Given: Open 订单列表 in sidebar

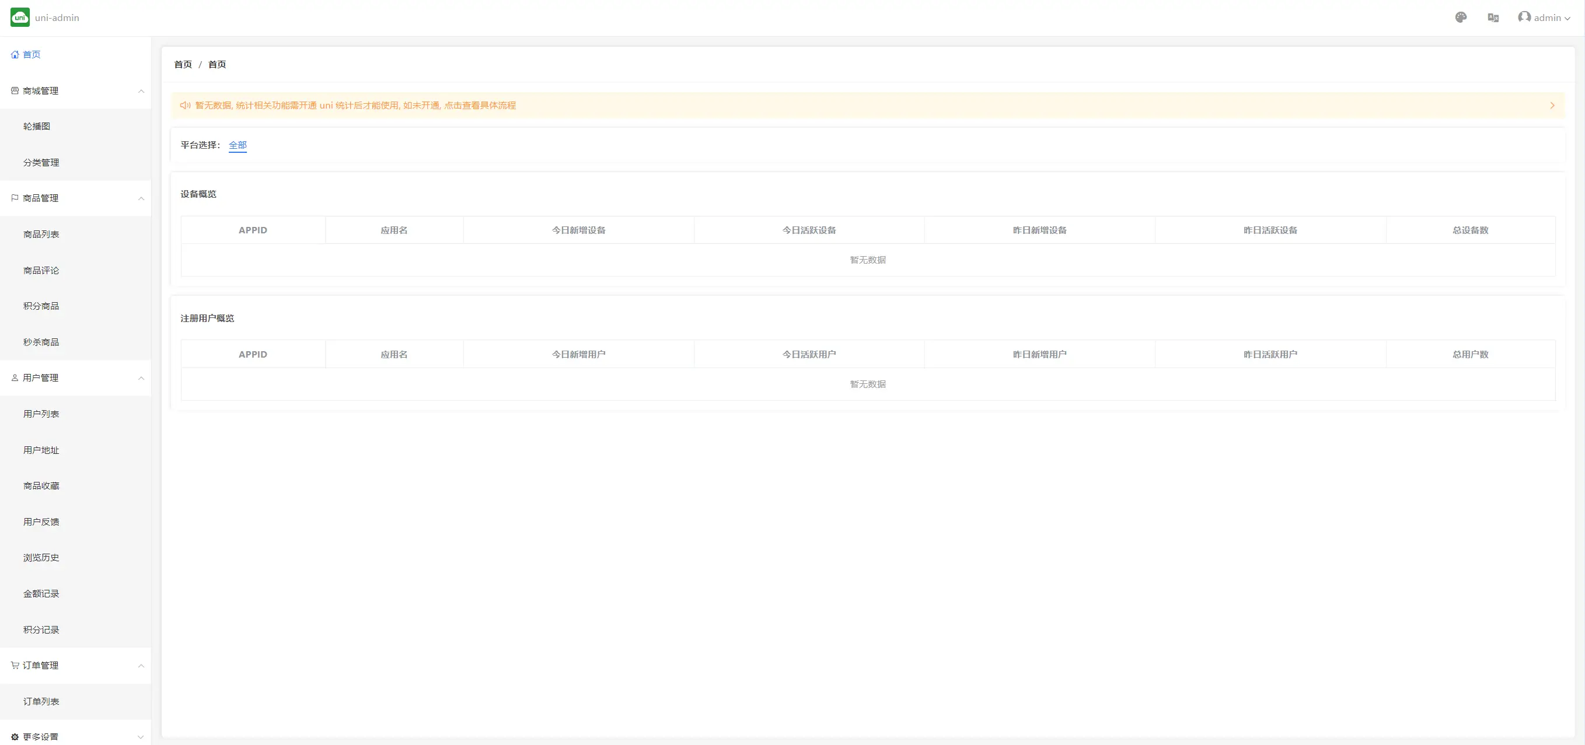Looking at the screenshot, I should pos(76,701).
